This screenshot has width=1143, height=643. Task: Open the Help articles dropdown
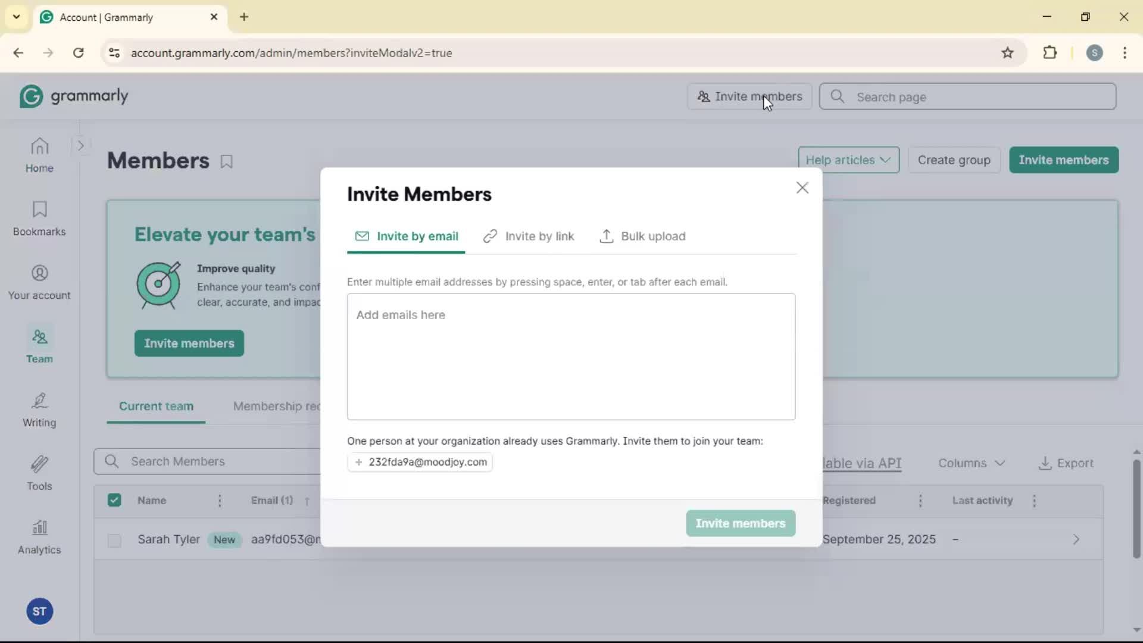click(848, 160)
